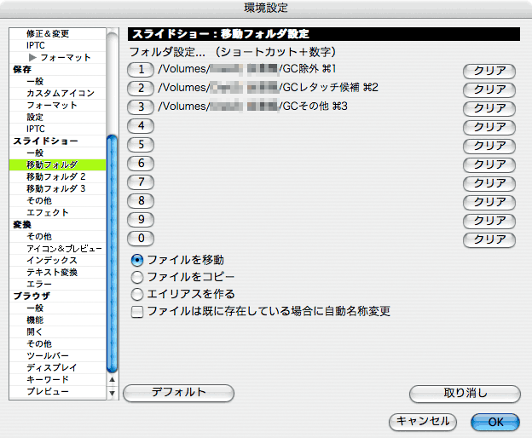Viewport: 532px width, 438px height.
Task: Select カスタムアイコン in the sidebar
Action: pyautogui.click(x=60, y=93)
